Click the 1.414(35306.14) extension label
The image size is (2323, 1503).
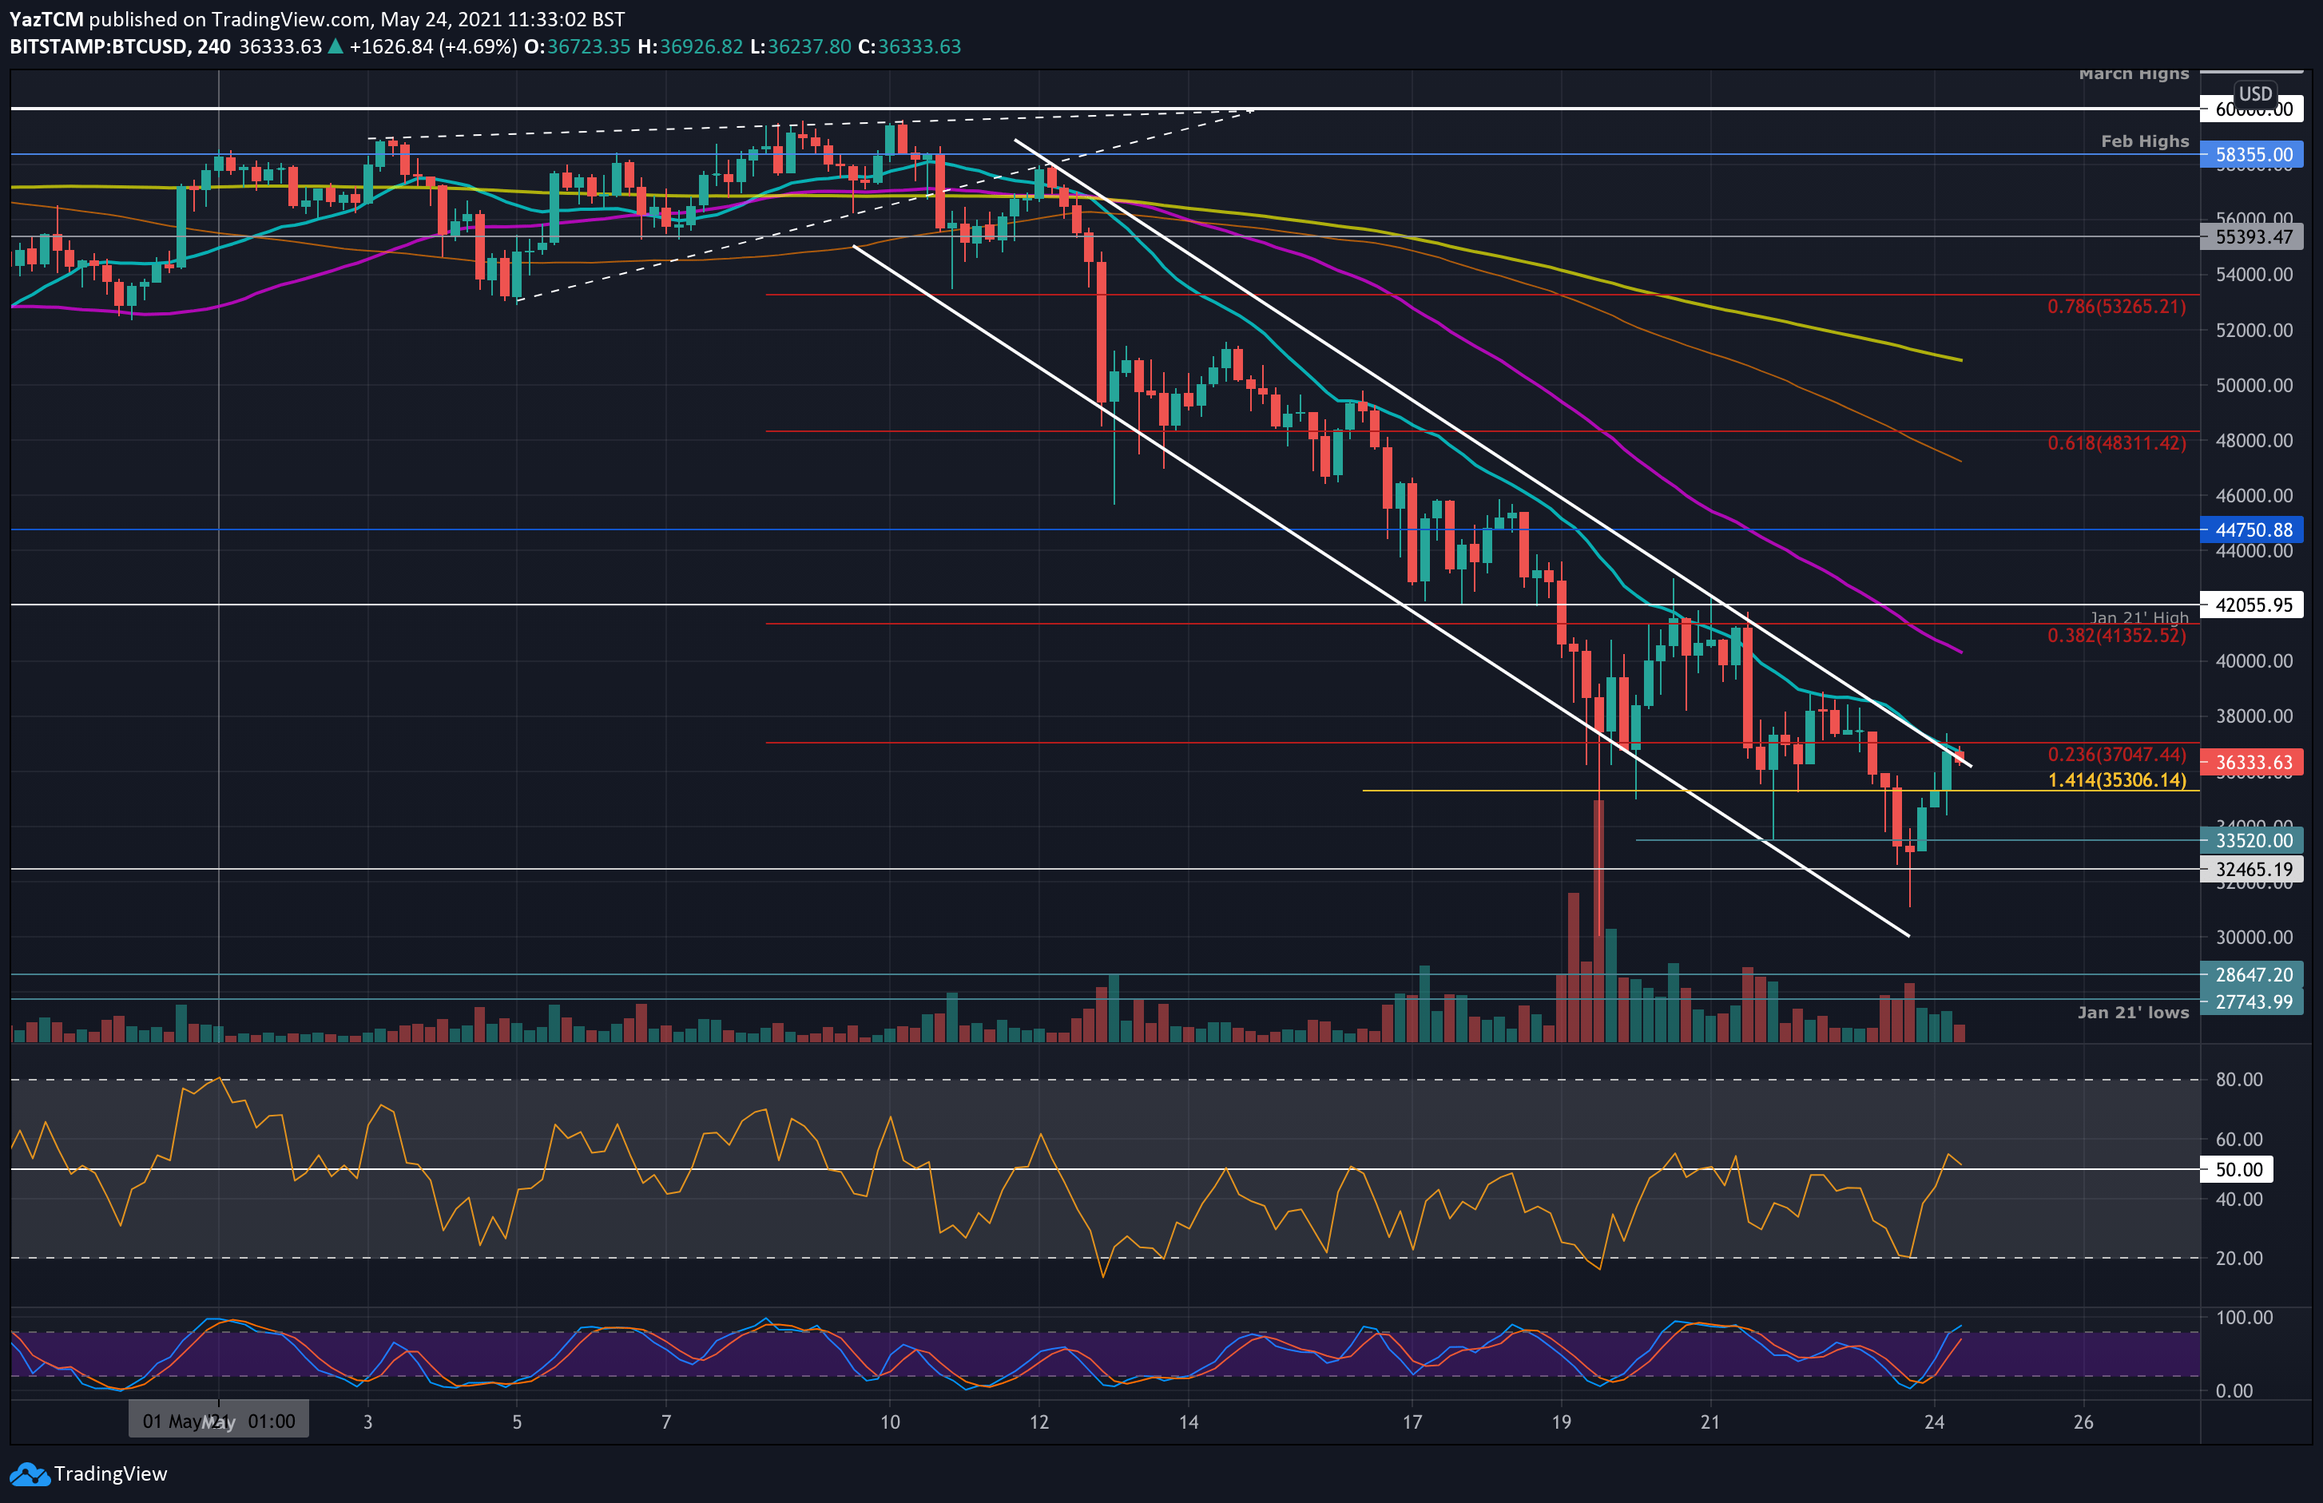point(2117,779)
